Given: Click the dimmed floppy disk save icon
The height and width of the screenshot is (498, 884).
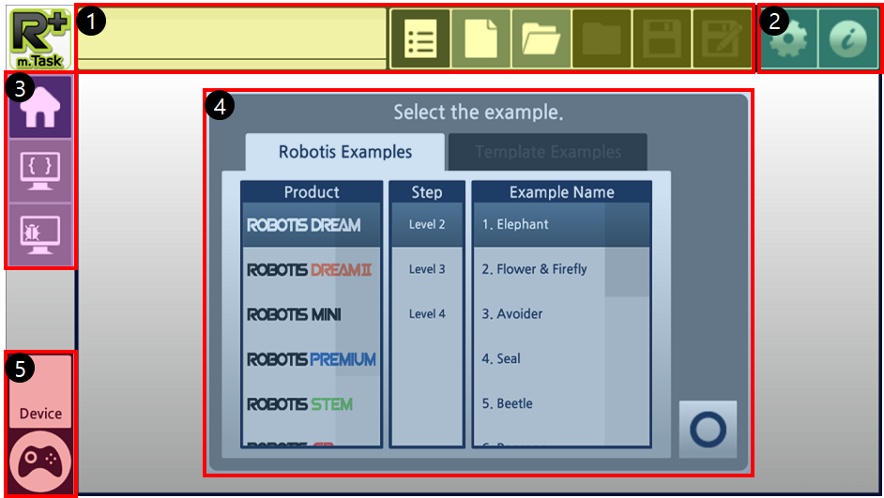Looking at the screenshot, I should point(662,38).
